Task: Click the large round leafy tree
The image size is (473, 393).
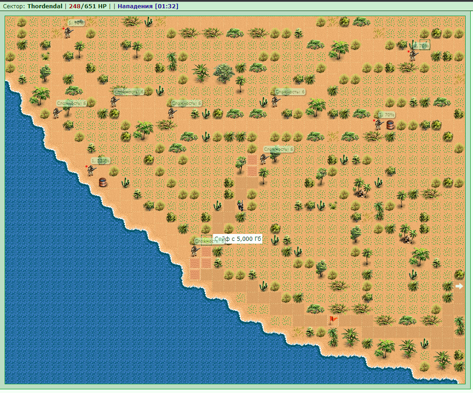Action: 224,73
